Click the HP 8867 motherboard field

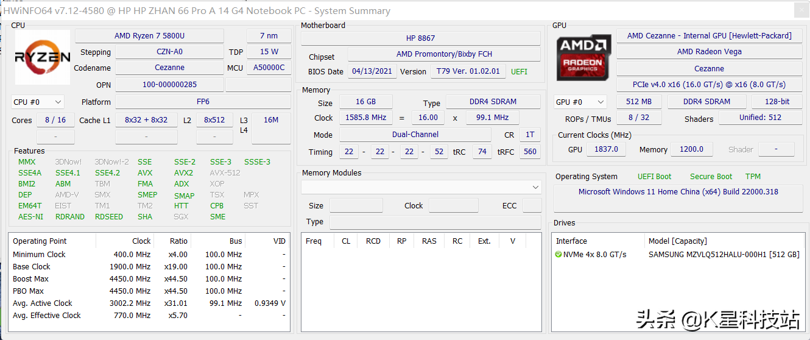[x=420, y=38]
